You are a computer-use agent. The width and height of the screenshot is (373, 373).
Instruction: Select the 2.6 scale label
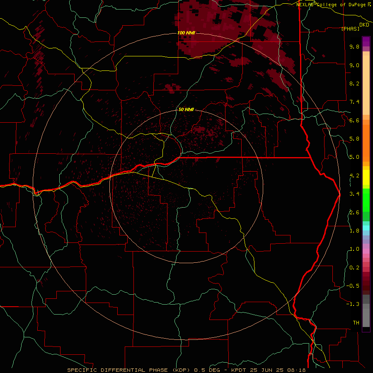[x=354, y=213]
